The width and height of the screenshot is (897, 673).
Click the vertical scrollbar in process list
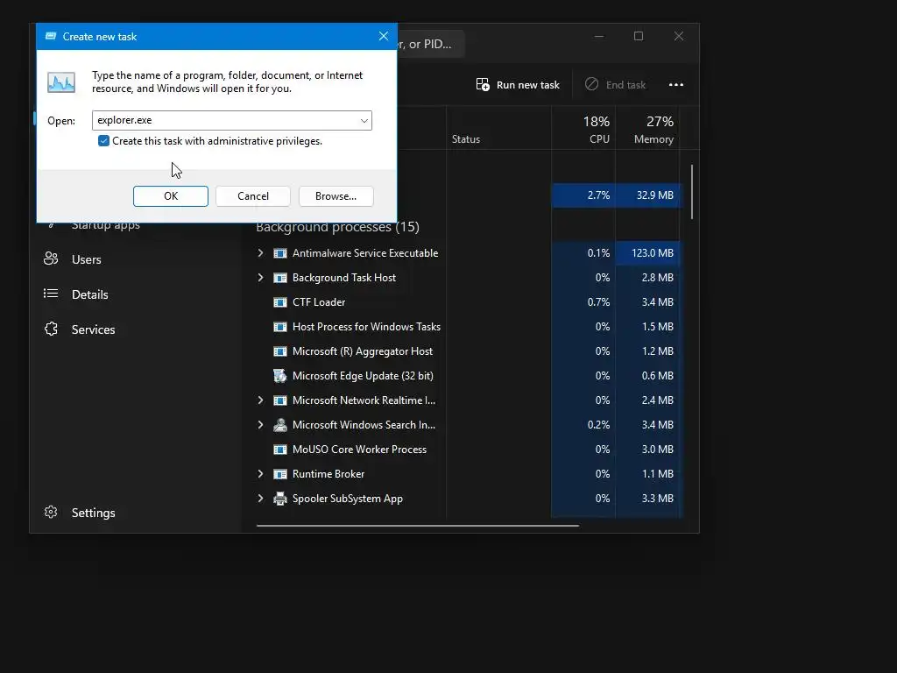tap(692, 192)
